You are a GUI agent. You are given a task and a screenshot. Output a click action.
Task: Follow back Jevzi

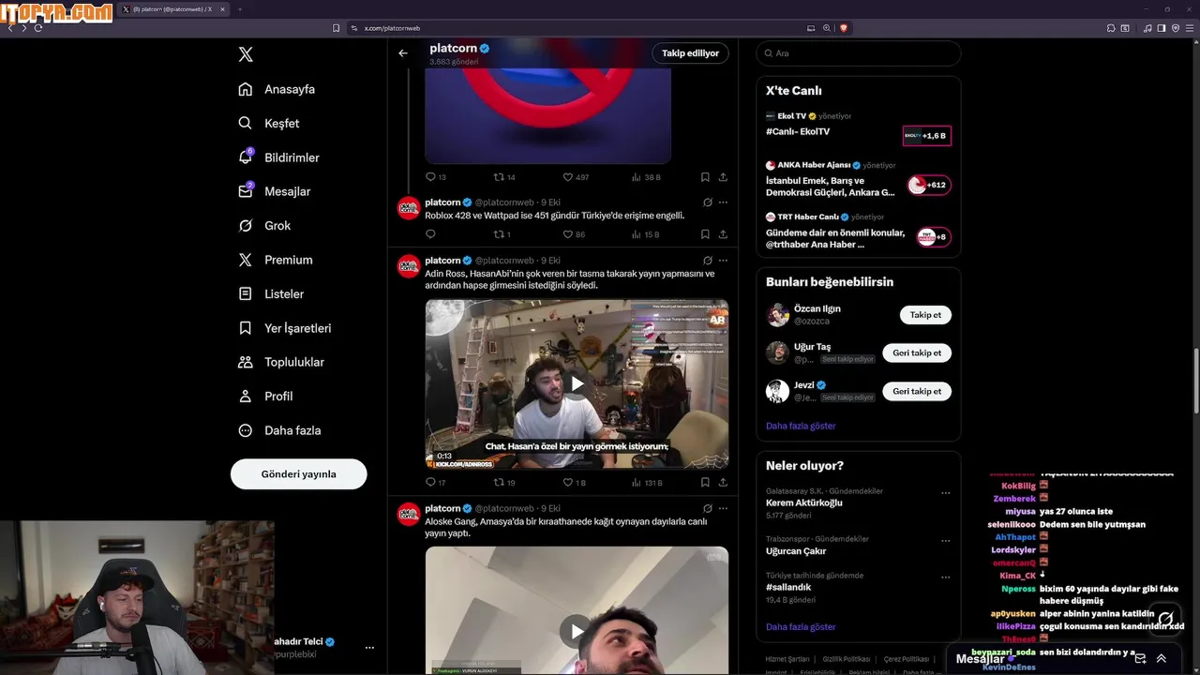click(917, 391)
